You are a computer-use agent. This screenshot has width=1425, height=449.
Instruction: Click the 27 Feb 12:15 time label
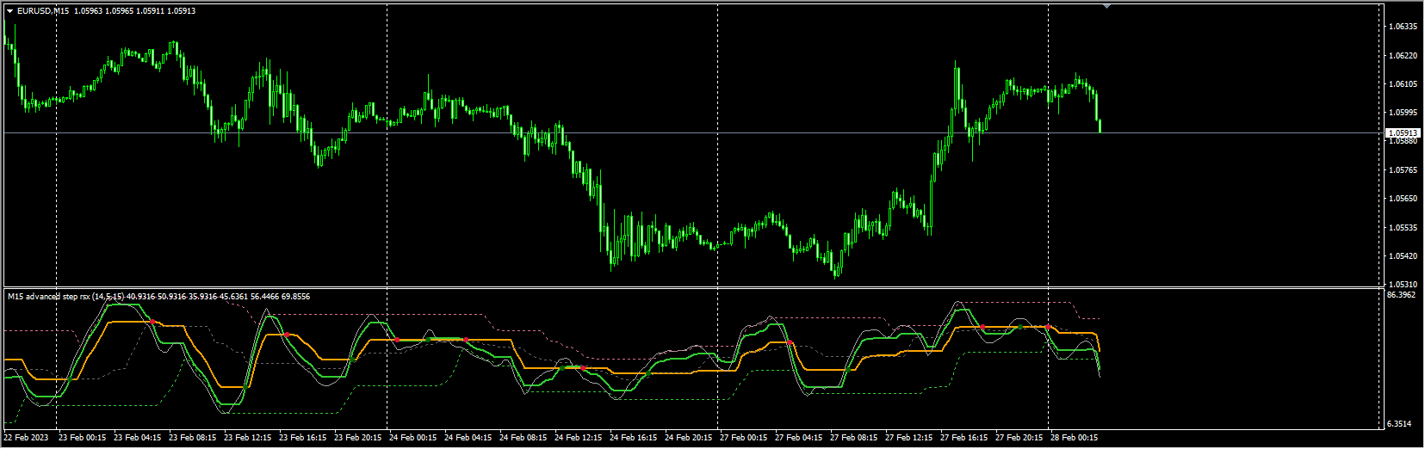(909, 438)
